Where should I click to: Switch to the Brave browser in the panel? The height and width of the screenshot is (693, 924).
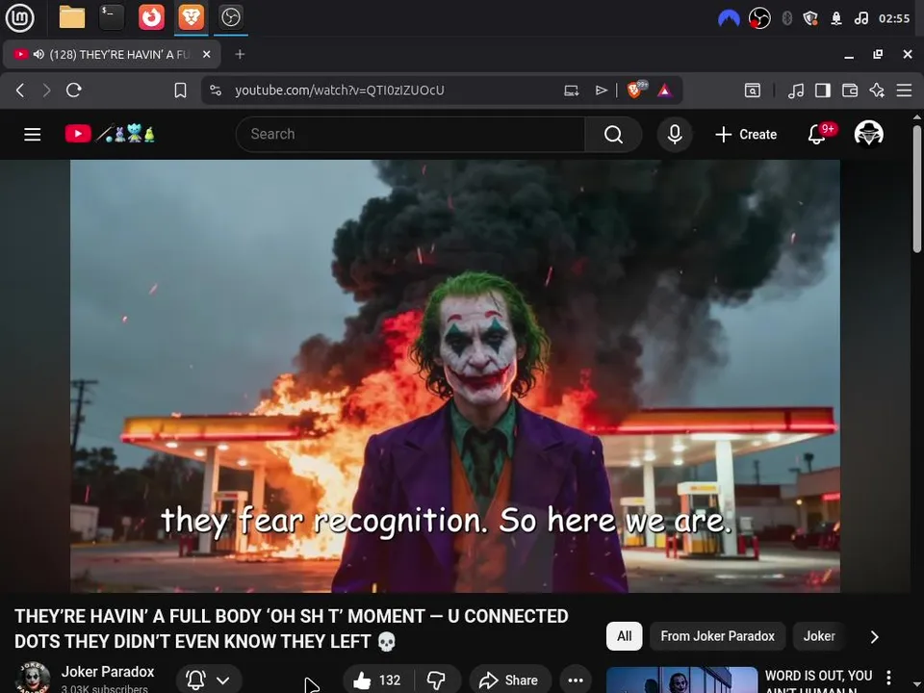[191, 17]
